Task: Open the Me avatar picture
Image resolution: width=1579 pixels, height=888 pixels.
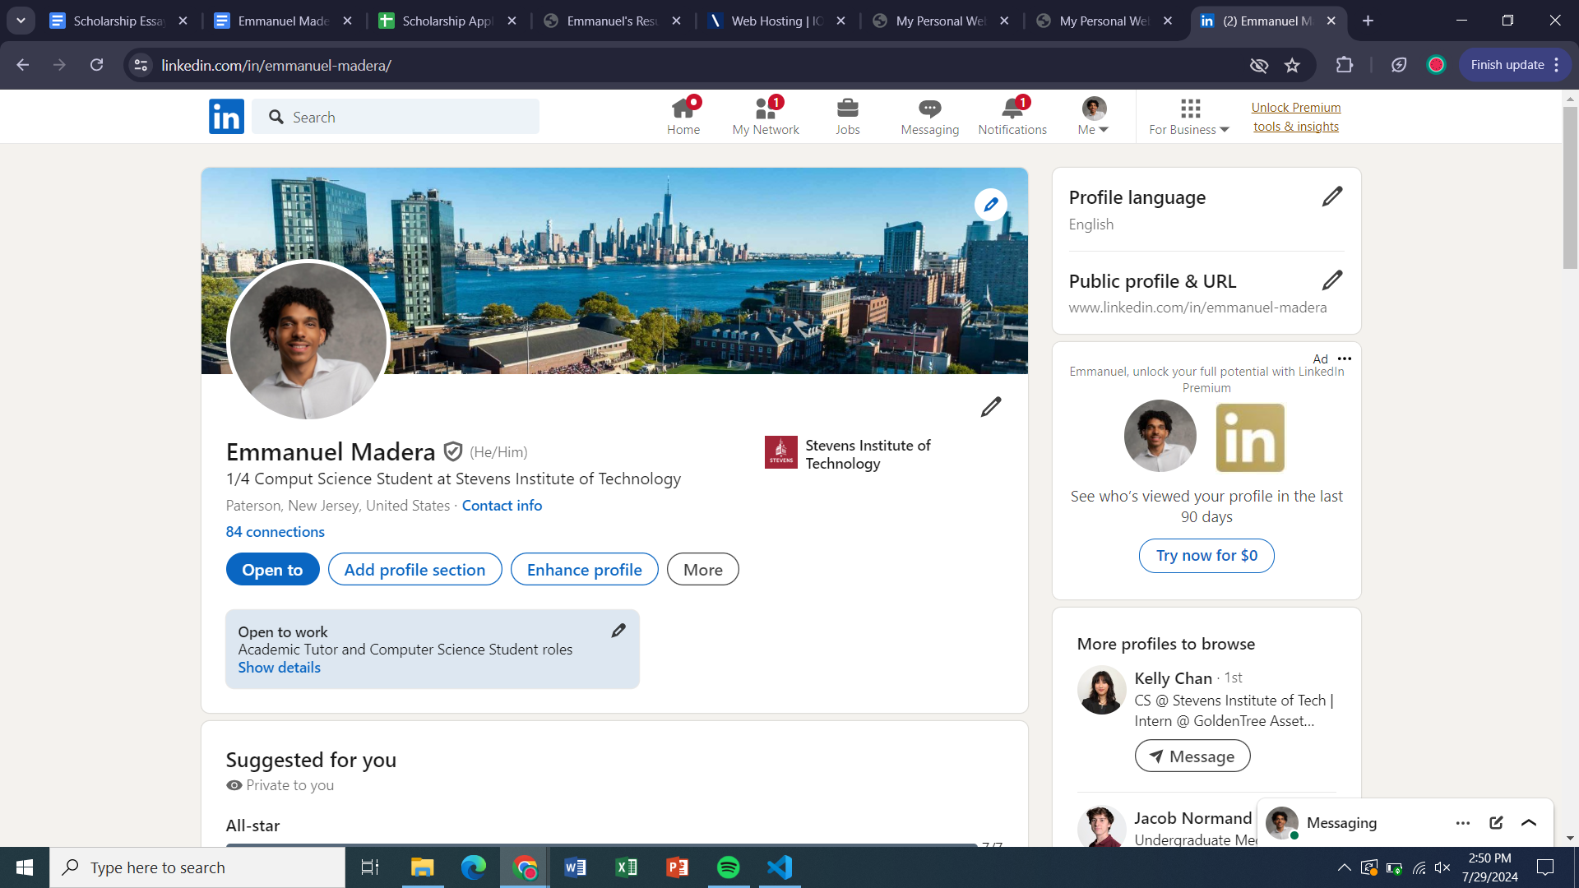Action: point(1094,109)
